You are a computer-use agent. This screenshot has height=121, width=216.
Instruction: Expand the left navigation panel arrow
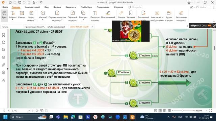(x=8, y=69)
